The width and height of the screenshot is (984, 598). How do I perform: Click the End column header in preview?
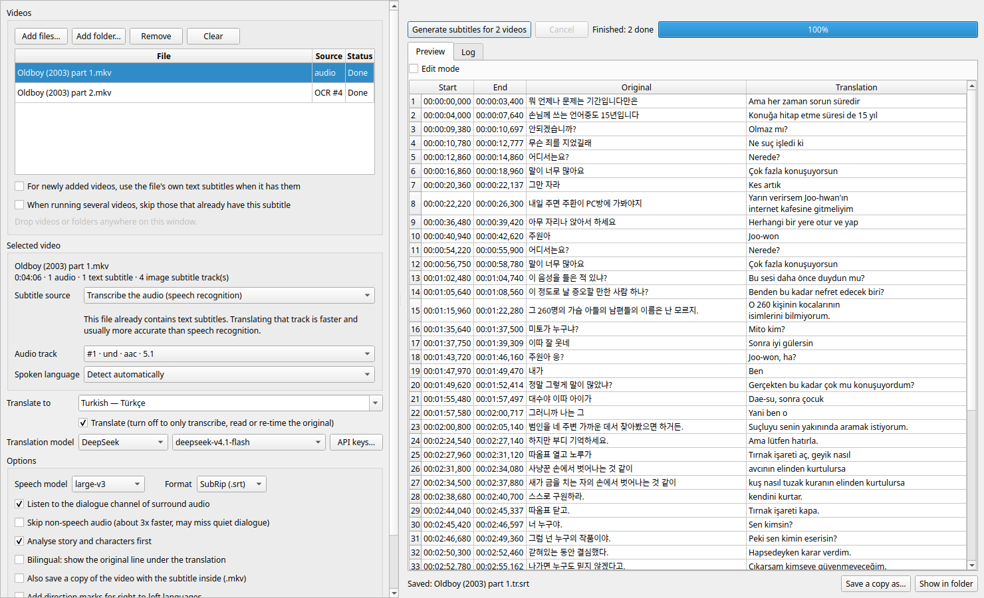point(500,88)
